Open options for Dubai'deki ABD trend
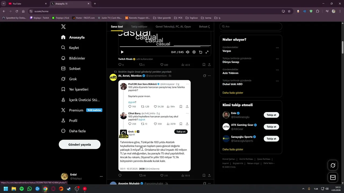The height and width of the screenshot is (193, 344). (x=277, y=81)
